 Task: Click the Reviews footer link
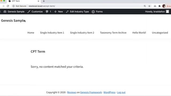pyautogui.click(x=72, y=93)
